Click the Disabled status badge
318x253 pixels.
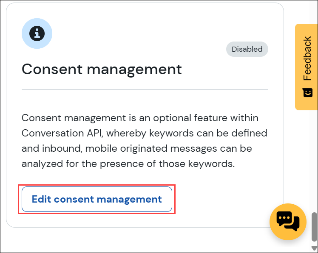click(x=247, y=49)
